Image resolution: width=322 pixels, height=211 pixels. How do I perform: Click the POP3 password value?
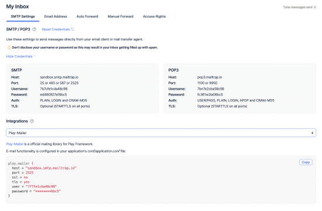tap(210, 94)
